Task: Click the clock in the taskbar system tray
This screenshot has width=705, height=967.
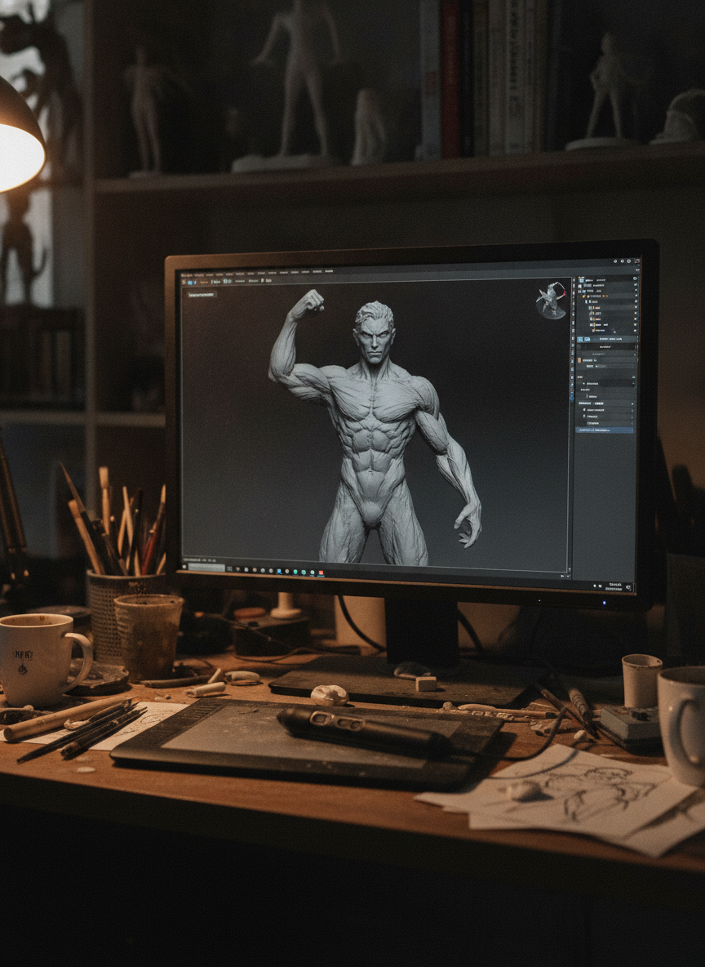Action: click(x=614, y=586)
